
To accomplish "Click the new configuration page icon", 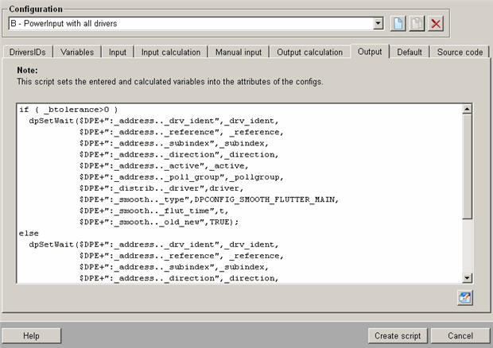I will (x=399, y=24).
